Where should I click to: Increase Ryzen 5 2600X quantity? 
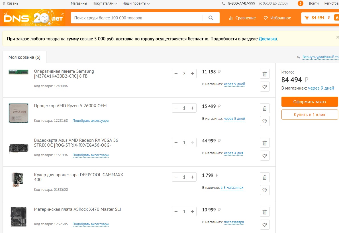(x=192, y=108)
